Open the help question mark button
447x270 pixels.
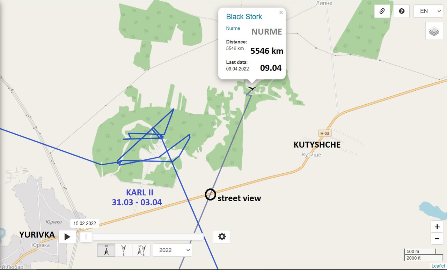pos(402,11)
